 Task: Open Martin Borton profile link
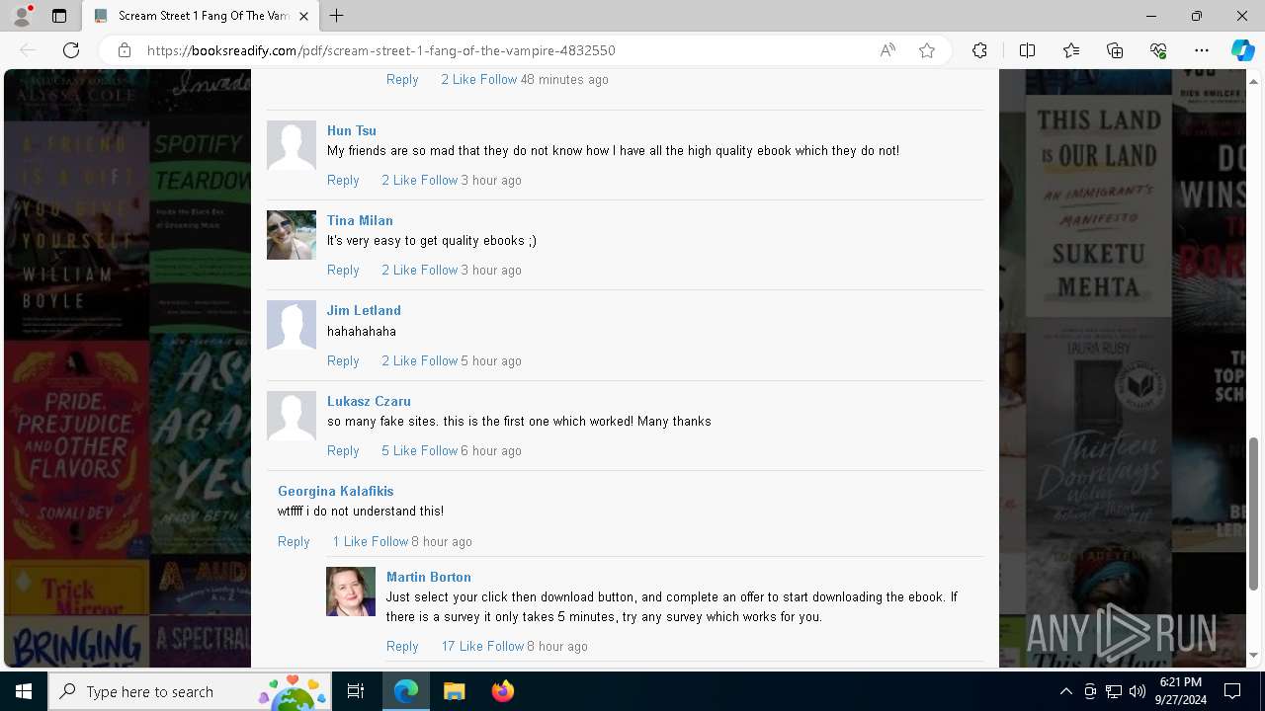click(428, 577)
